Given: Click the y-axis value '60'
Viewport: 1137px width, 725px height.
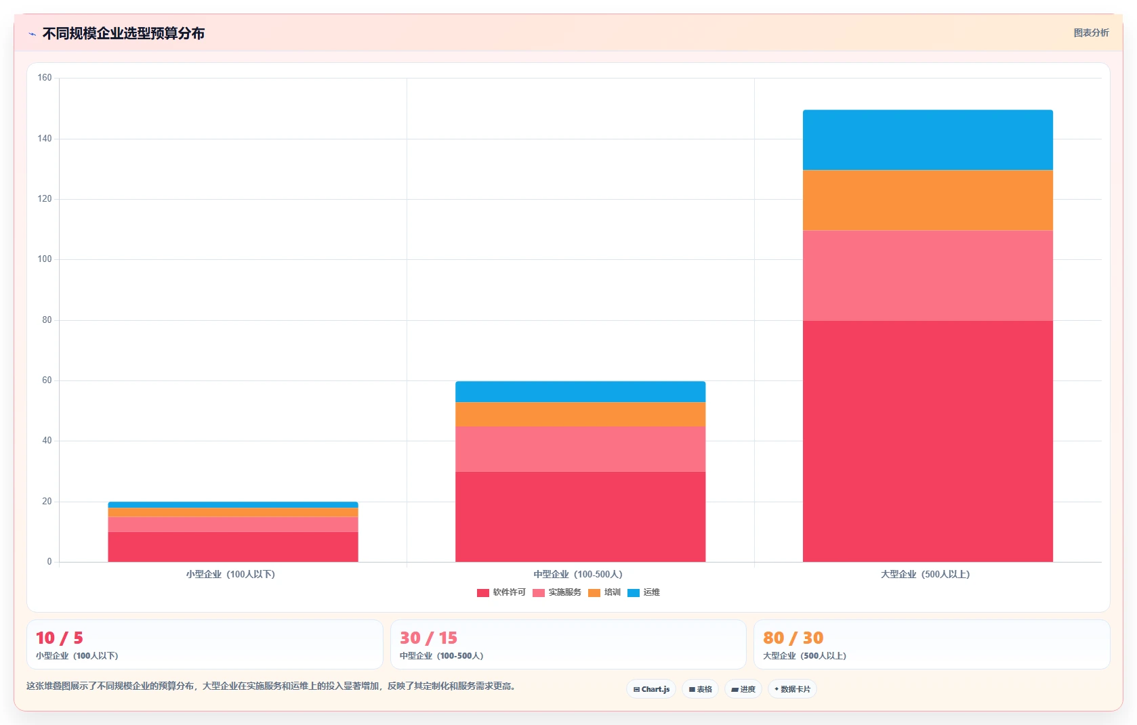Looking at the screenshot, I should pos(47,380).
